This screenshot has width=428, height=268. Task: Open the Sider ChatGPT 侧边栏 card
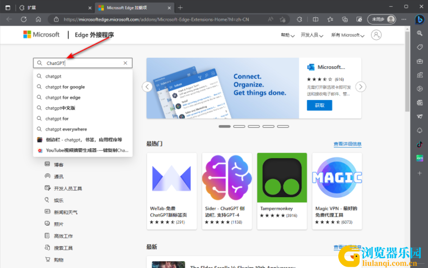click(x=227, y=191)
